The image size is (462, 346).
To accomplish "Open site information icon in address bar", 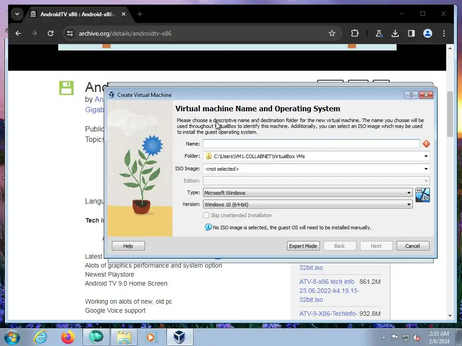I will tap(70, 33).
